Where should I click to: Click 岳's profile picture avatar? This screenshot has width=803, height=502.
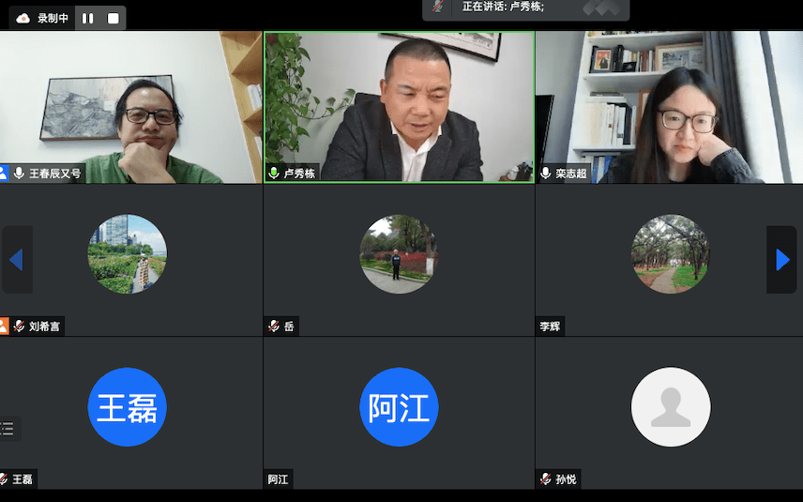[x=399, y=254]
